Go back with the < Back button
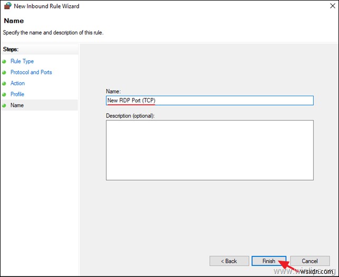339x277 pixels. click(229, 261)
